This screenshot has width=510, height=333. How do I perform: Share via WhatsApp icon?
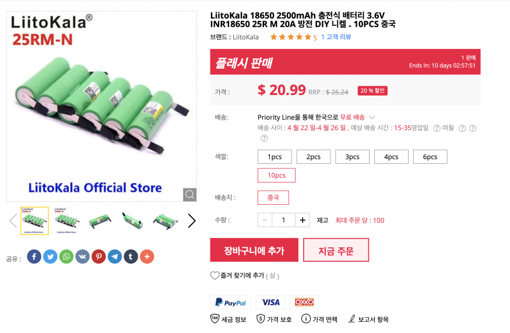66,257
